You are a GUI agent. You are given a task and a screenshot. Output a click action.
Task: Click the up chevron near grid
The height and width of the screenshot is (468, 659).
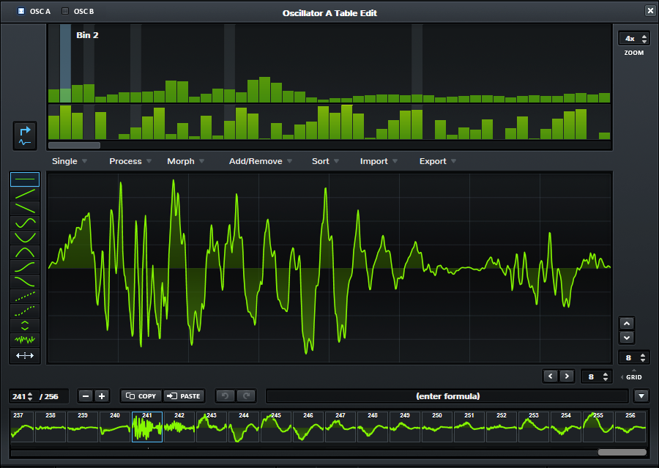pos(627,324)
